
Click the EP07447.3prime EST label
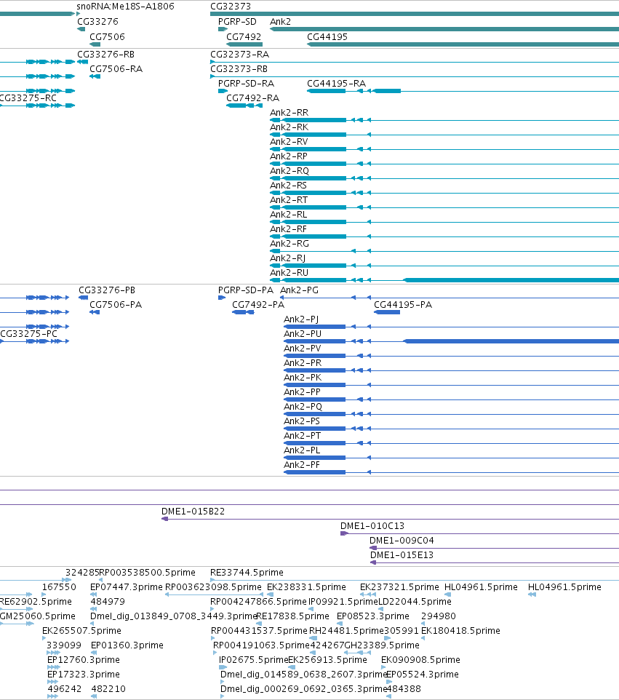(x=127, y=587)
